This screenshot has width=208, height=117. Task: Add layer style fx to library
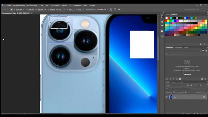177,79
